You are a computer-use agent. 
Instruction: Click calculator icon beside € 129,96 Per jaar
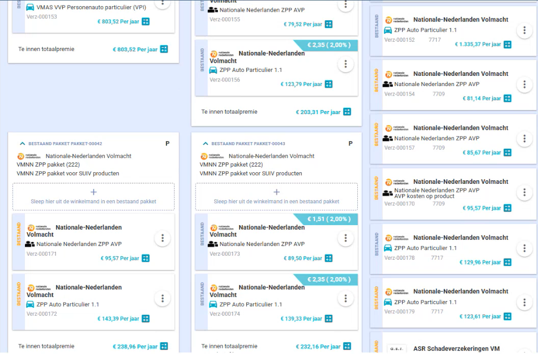507,262
